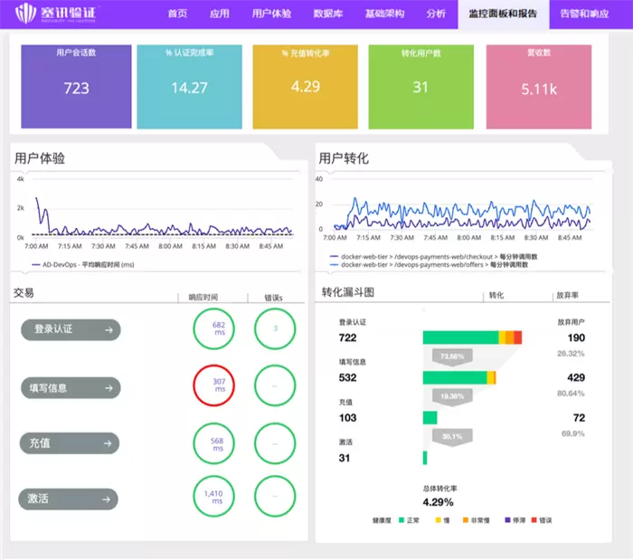Viewport: 633px width, 560px height.
Task: Click the green 正常 legend swatch
Action: click(402, 520)
